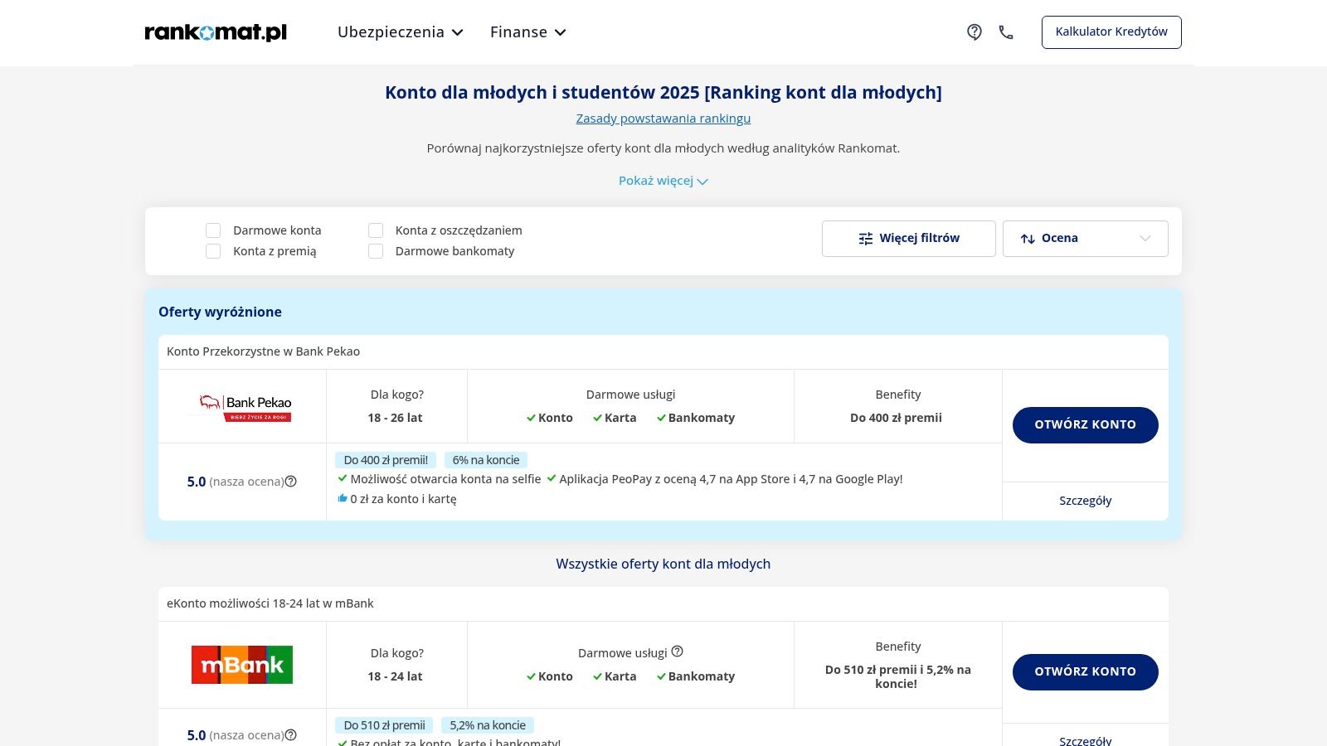Click the phone contact icon in header
The width and height of the screenshot is (1327, 746).
[1006, 32]
